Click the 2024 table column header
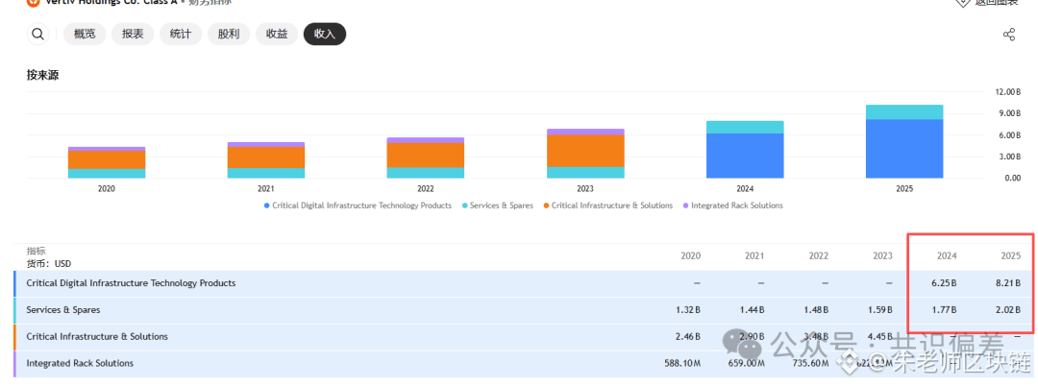1038x387 pixels. [x=947, y=255]
